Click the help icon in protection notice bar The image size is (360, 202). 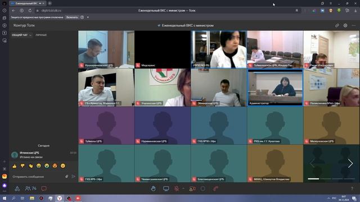pos(82,17)
